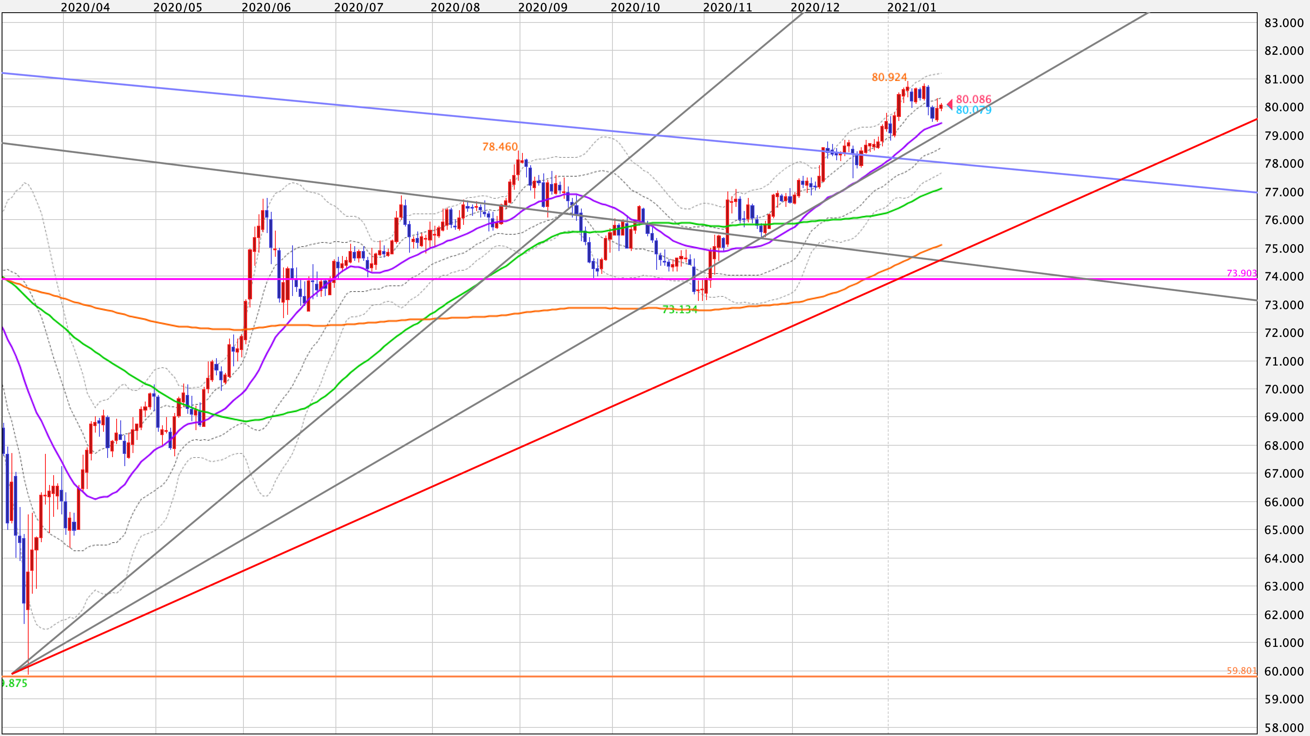The height and width of the screenshot is (736, 1310).
Task: Click the pink 80.086 current price label
Action: click(x=974, y=100)
